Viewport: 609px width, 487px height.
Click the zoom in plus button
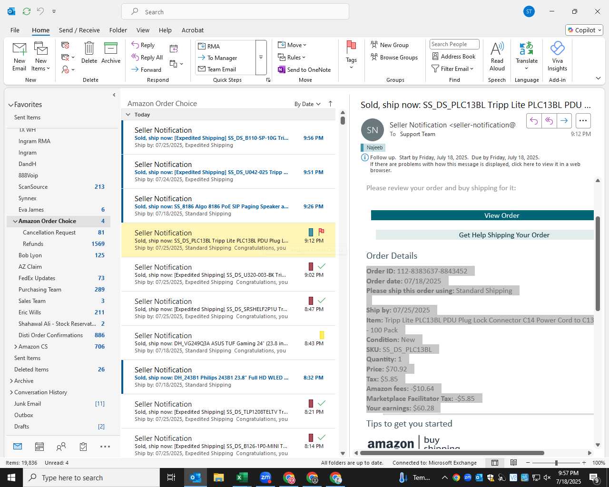pyautogui.click(x=584, y=463)
